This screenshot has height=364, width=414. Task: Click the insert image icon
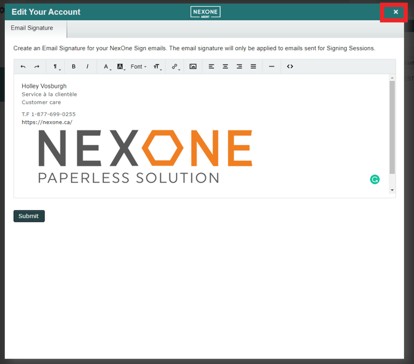pos(193,67)
